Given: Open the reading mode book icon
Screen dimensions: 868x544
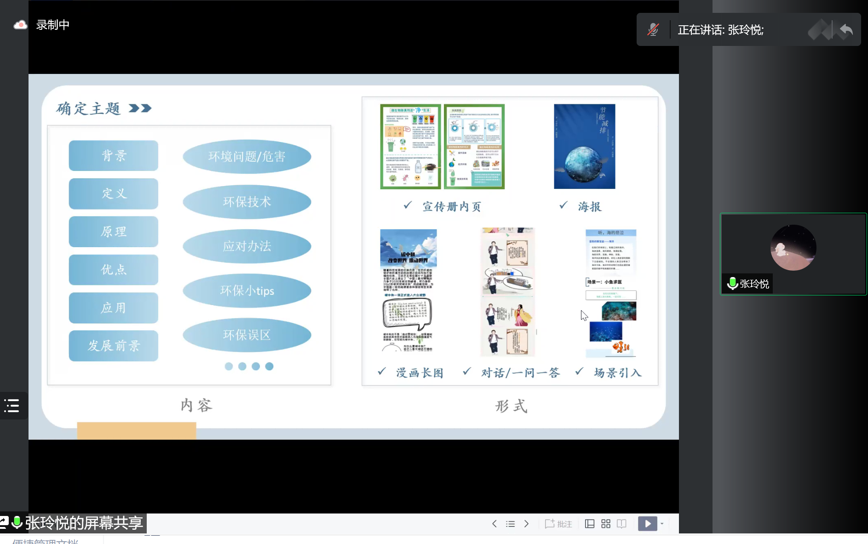Looking at the screenshot, I should coord(622,523).
